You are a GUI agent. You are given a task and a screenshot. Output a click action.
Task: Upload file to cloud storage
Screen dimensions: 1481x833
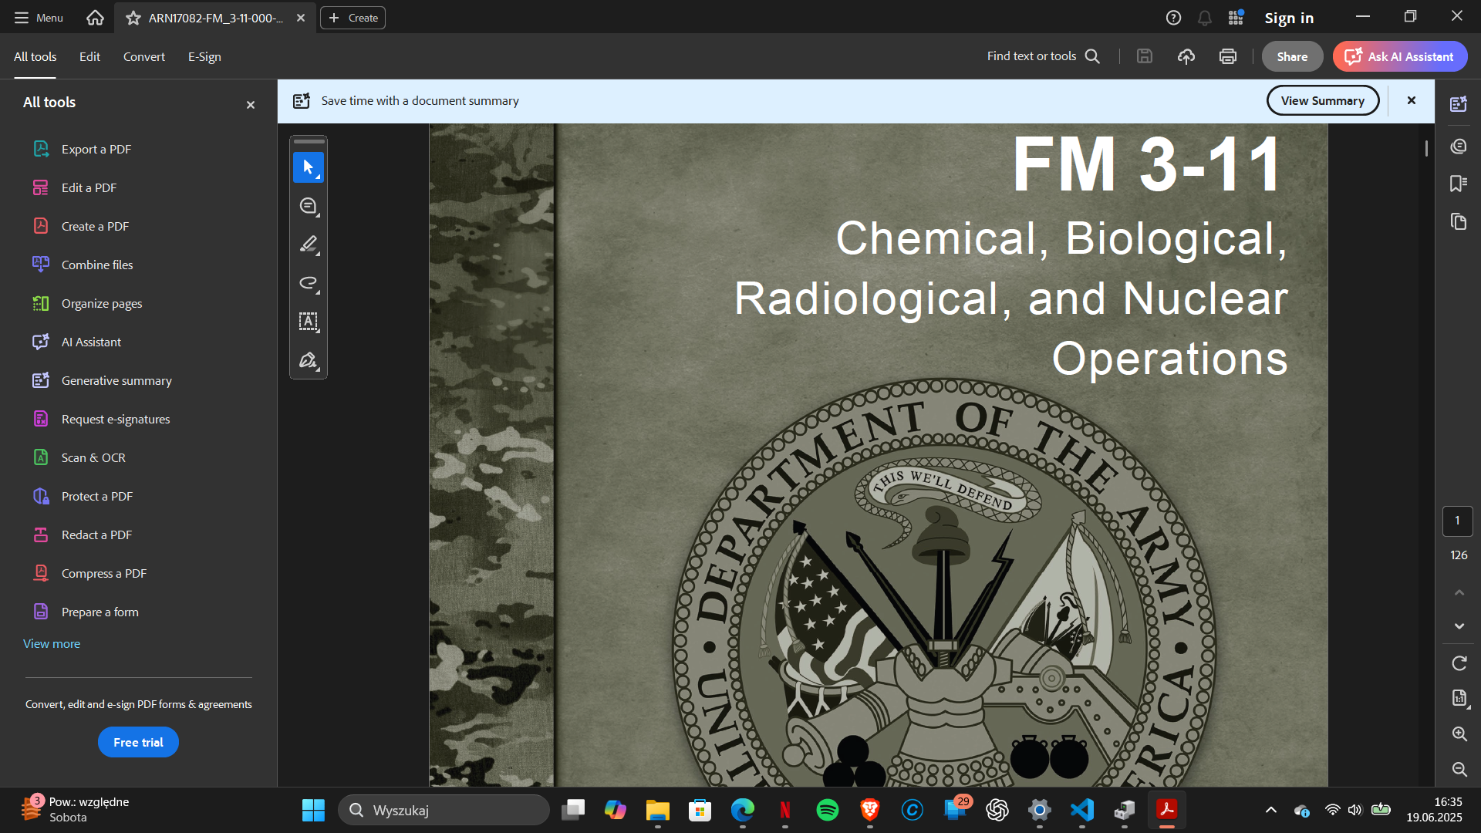click(x=1186, y=56)
